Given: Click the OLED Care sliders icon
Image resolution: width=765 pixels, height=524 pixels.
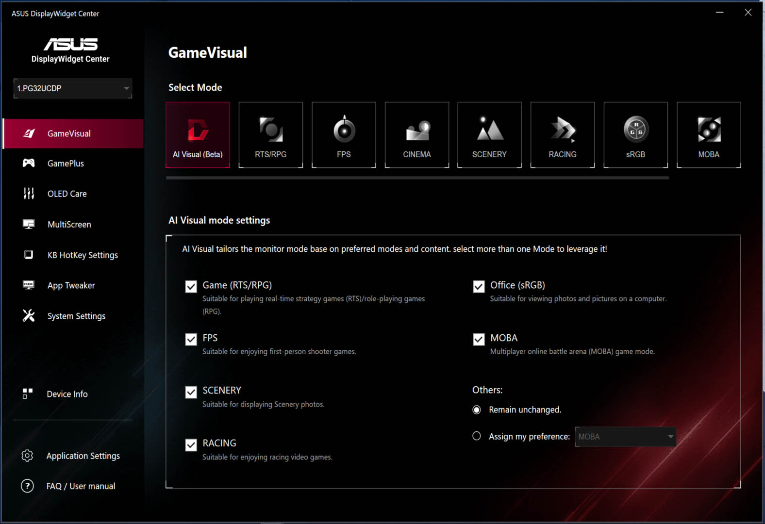Looking at the screenshot, I should pyautogui.click(x=29, y=194).
